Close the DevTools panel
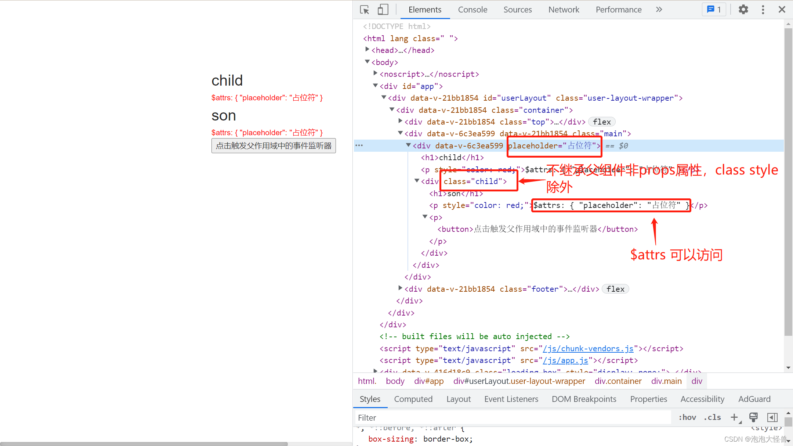793x446 pixels. click(x=782, y=10)
